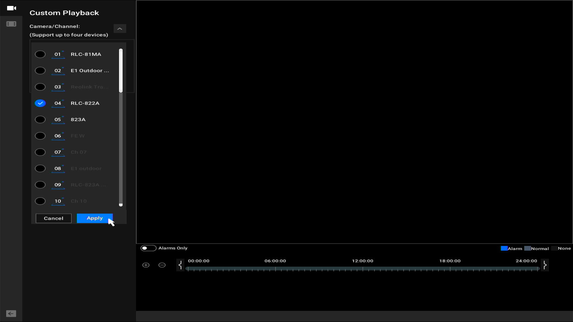Screen dimensions: 573x322
Task: Enable channel 01 RLC-81MA selection
Action: coord(40,54)
